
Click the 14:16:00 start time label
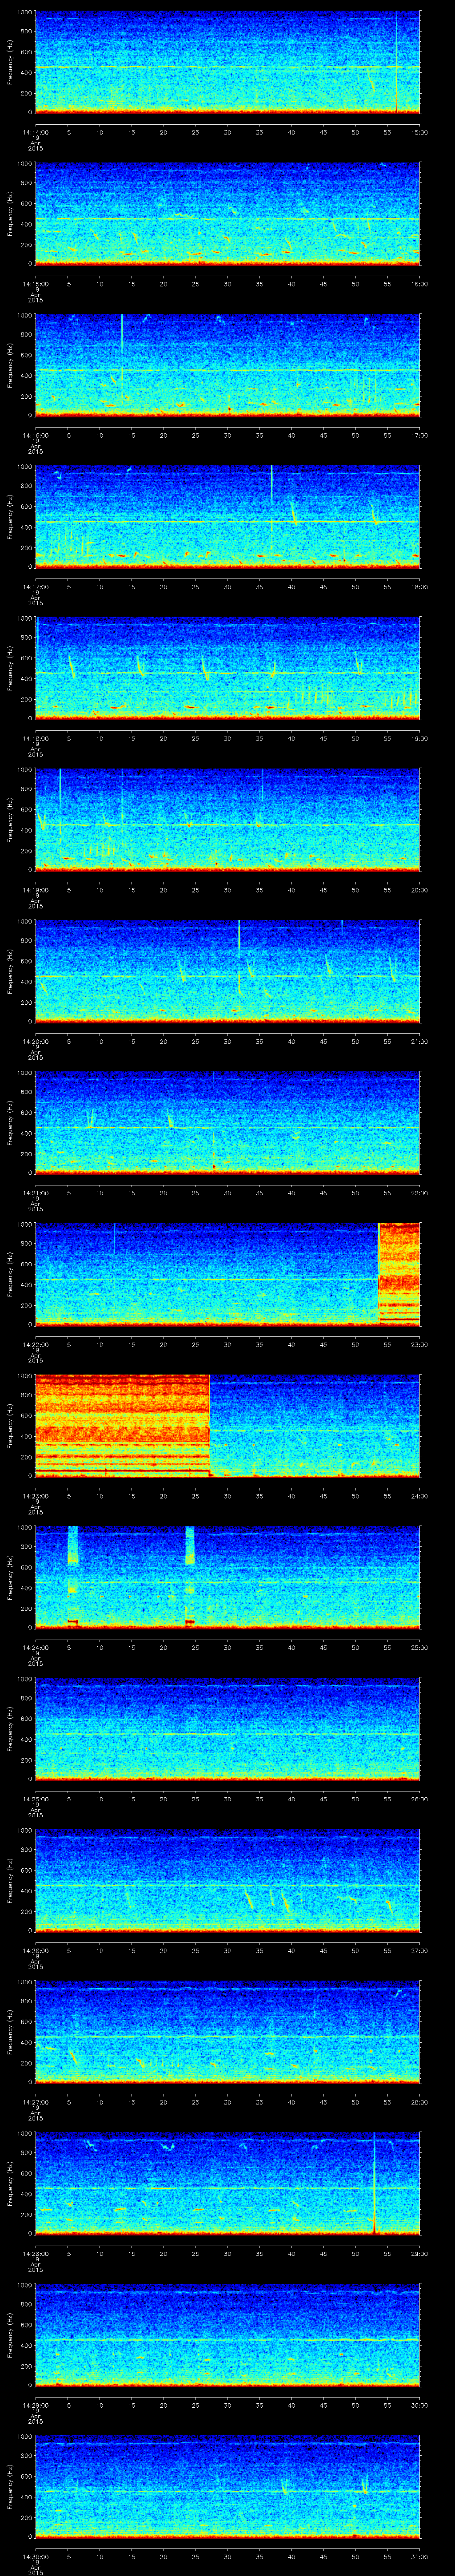[35, 435]
